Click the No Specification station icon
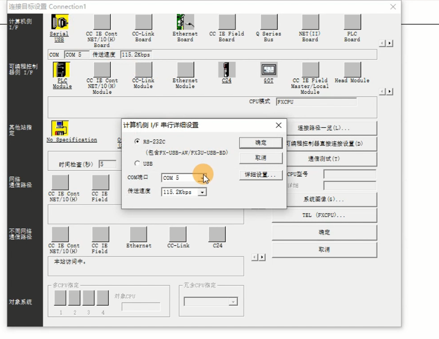Screen dimensions: 439x339 60,129
